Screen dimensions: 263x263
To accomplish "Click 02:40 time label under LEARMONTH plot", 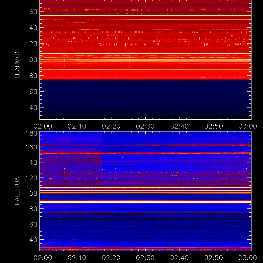I will (179, 126).
